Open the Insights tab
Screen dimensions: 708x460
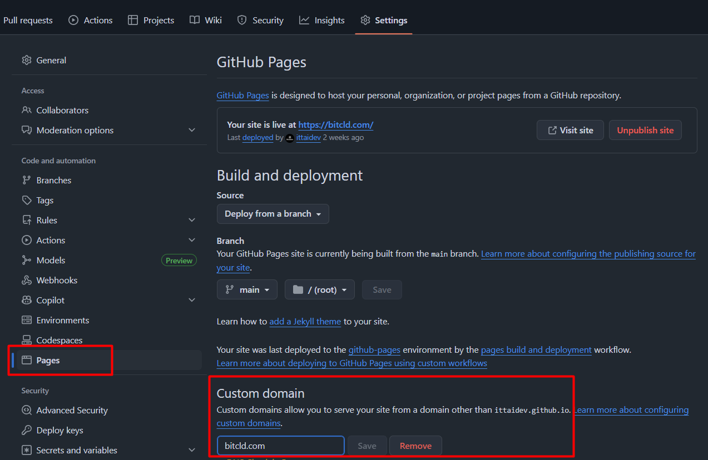coord(321,19)
